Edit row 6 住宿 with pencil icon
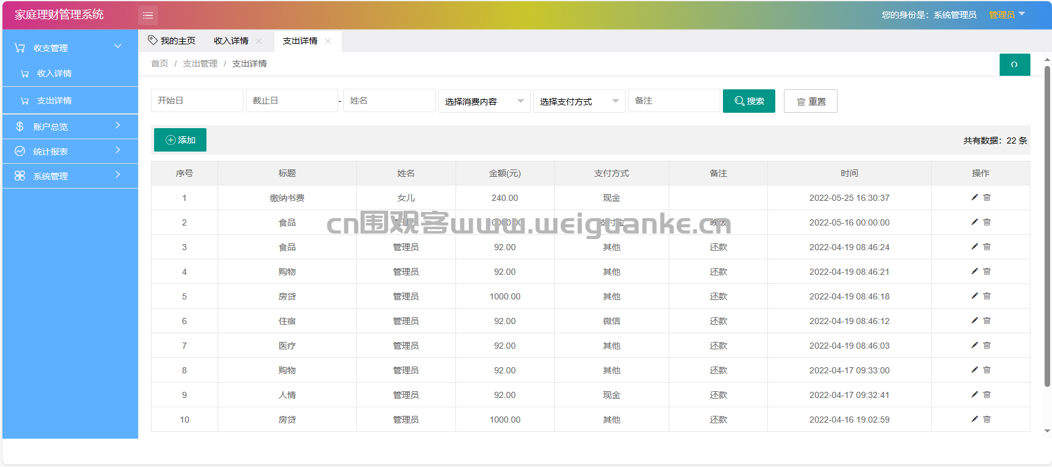1052x467 pixels. point(974,320)
